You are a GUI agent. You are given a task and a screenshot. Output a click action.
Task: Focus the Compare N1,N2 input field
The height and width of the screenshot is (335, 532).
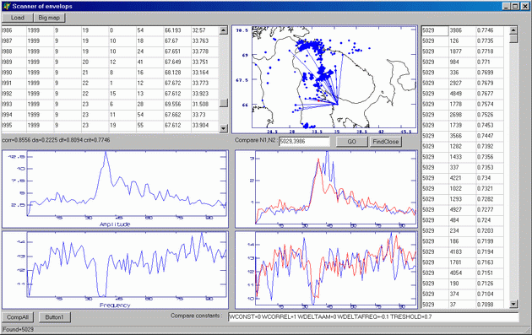click(x=304, y=142)
